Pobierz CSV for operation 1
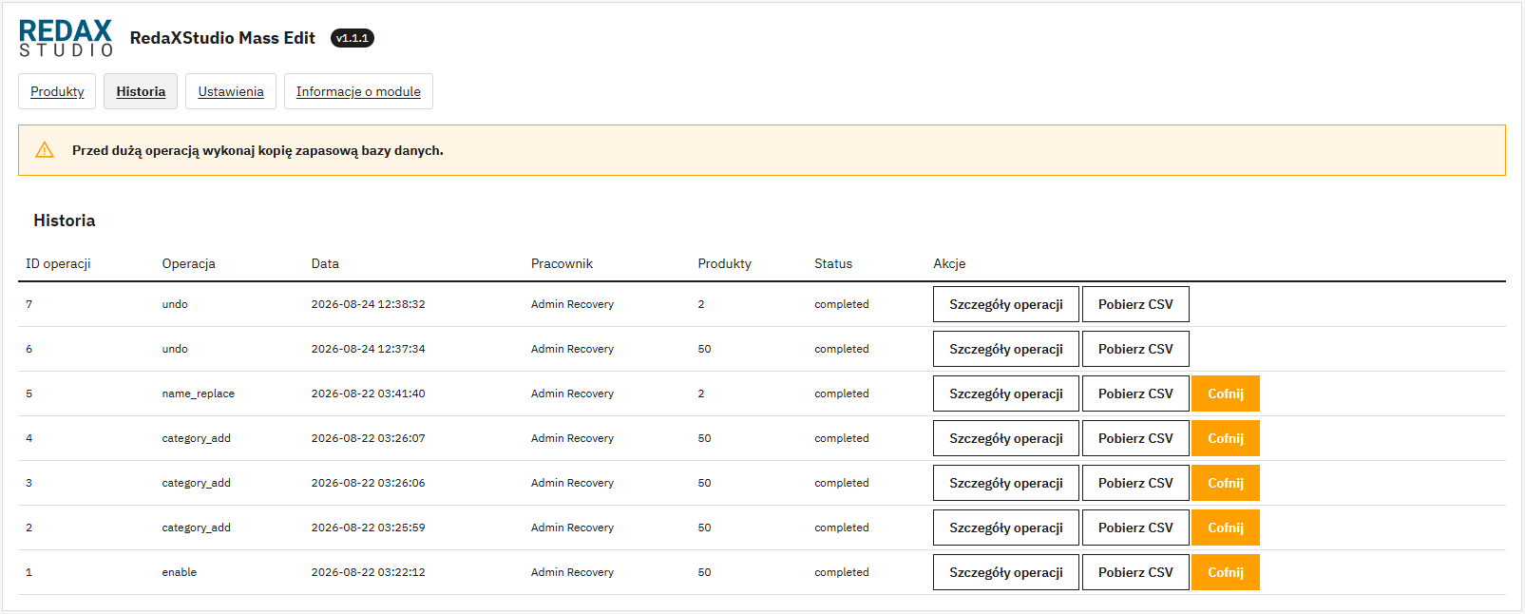Screen dimensions: 1525x614 point(1135,572)
